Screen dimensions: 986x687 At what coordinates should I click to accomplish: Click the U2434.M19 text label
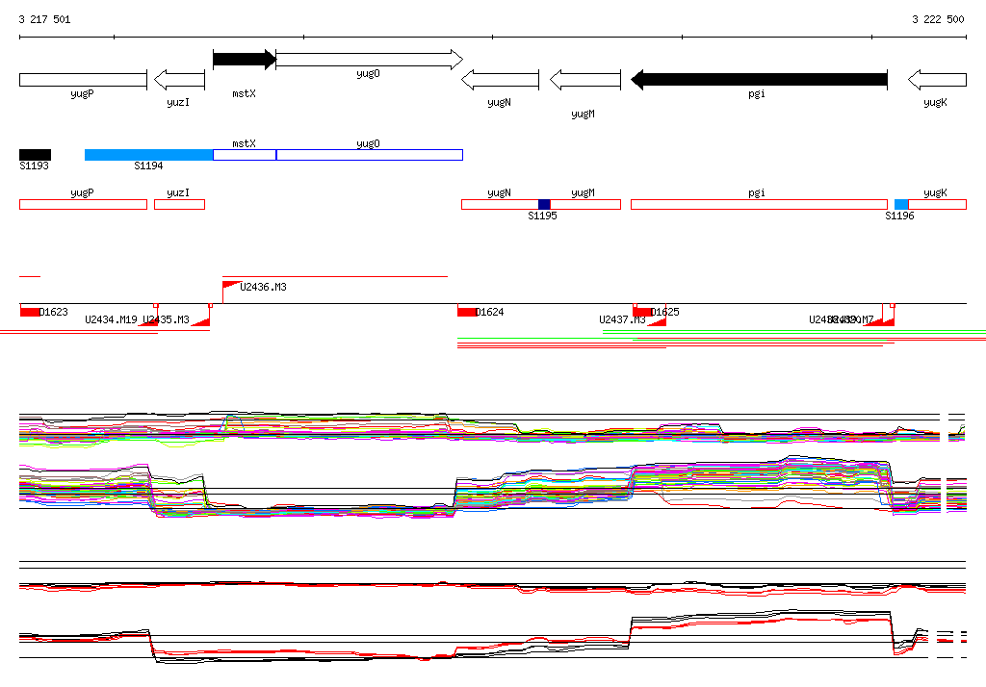pyautogui.click(x=112, y=320)
